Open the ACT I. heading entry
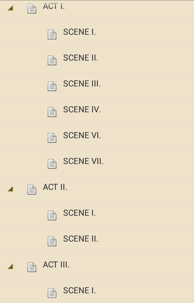Screen dimensions: 194x303 (54, 6)
